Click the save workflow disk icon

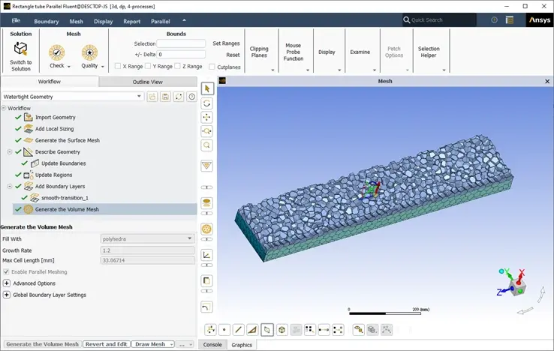(165, 97)
